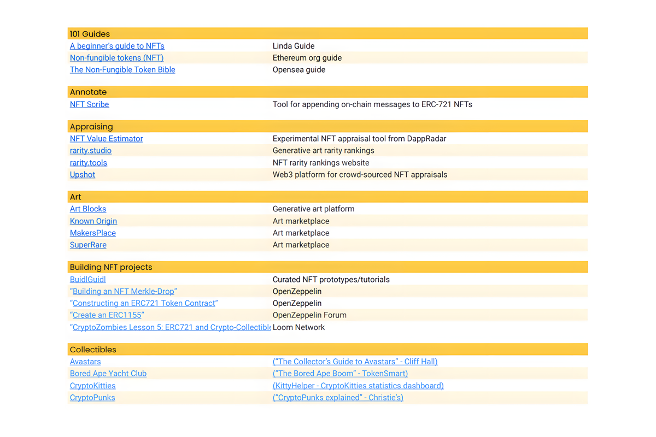Open 'Constructing an ERC721 Token Contract' link
This screenshot has height=437, width=656.
pos(145,304)
